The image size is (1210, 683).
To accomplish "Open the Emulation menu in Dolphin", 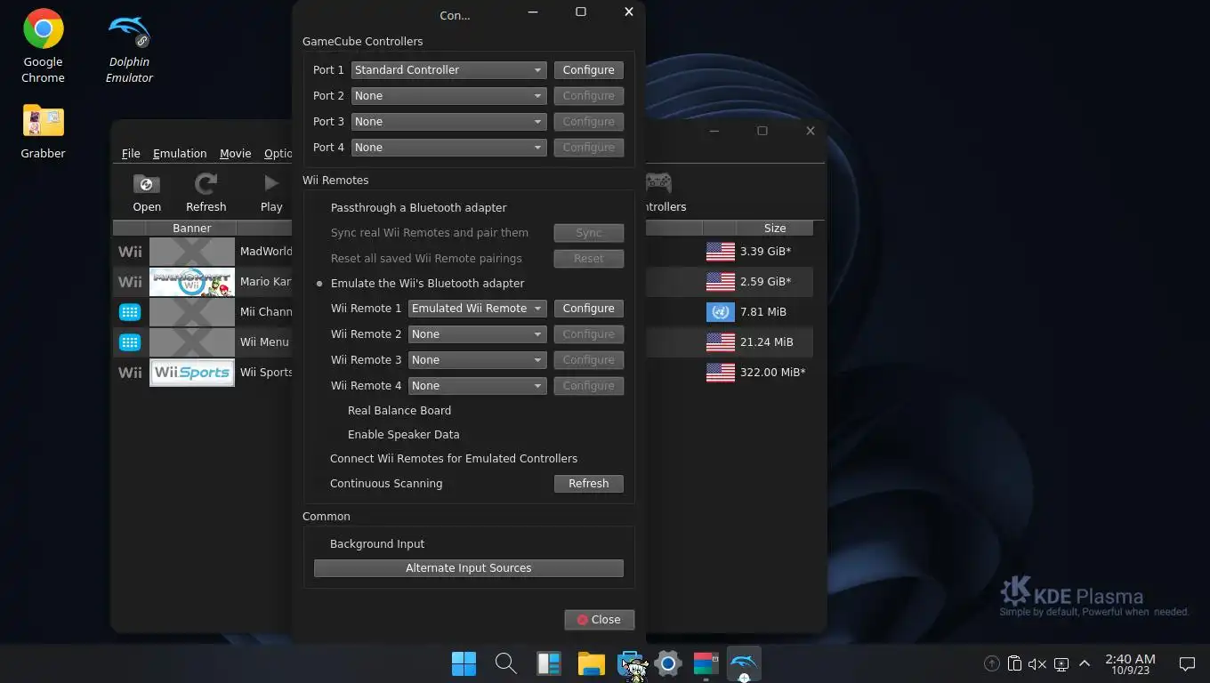I will click(x=180, y=153).
